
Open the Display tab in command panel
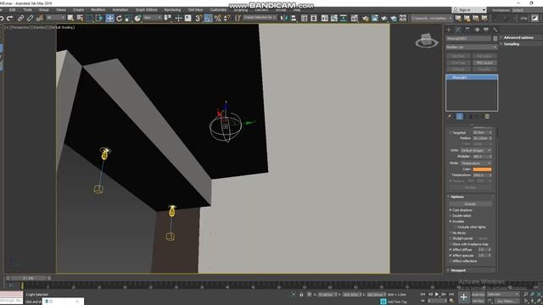click(x=486, y=30)
